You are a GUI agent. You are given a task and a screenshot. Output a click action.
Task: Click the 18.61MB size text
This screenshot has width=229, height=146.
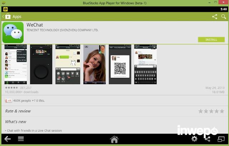coord(218,92)
